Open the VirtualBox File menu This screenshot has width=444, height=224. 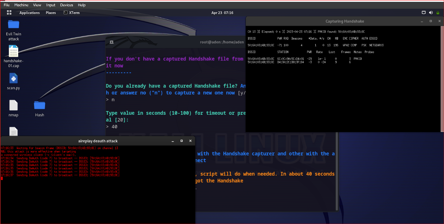7,5
